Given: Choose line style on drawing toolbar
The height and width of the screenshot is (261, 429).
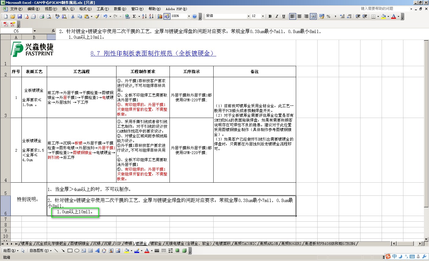Looking at the screenshot, I should click(157, 251).
